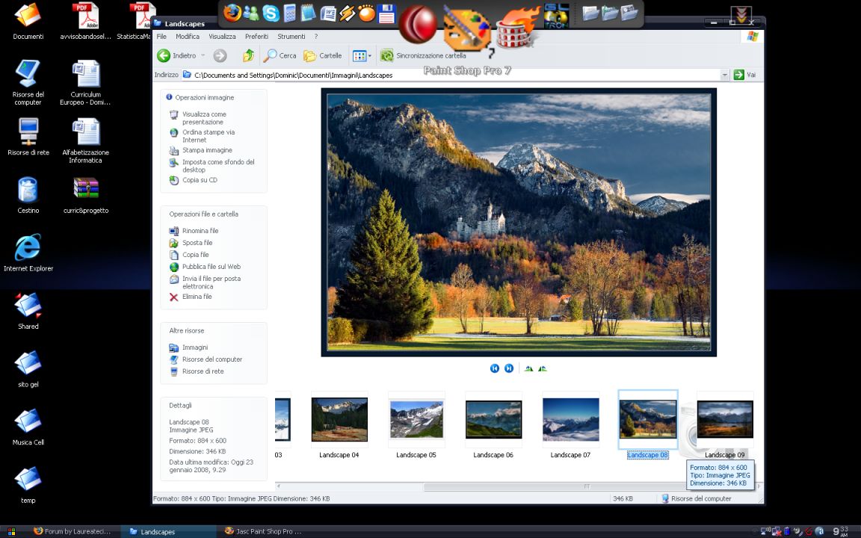861x538 pixels.
Task: Open Risorse del computer in Altre risorse
Action: point(212,359)
